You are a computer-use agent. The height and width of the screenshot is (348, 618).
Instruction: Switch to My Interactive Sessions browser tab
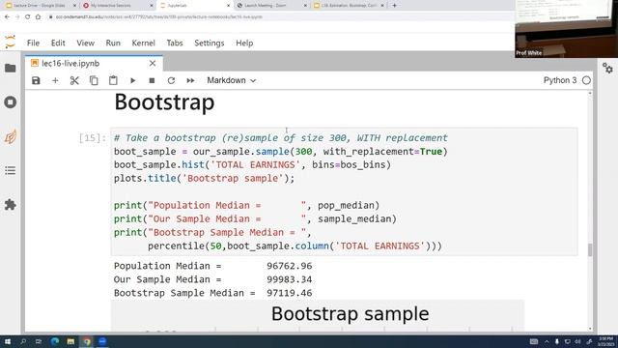(x=118, y=6)
